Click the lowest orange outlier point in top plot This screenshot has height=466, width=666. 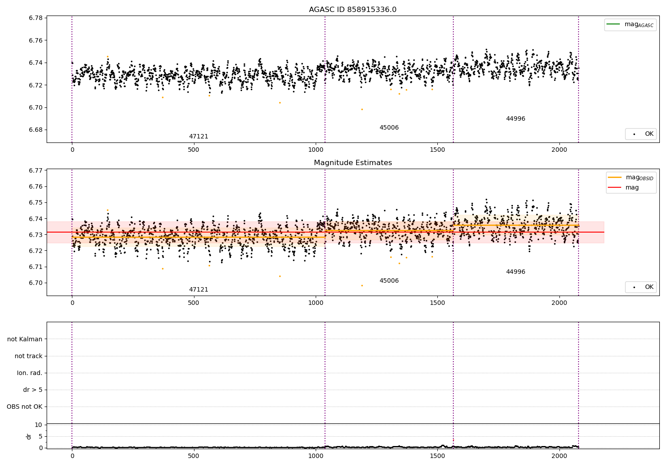(362, 109)
